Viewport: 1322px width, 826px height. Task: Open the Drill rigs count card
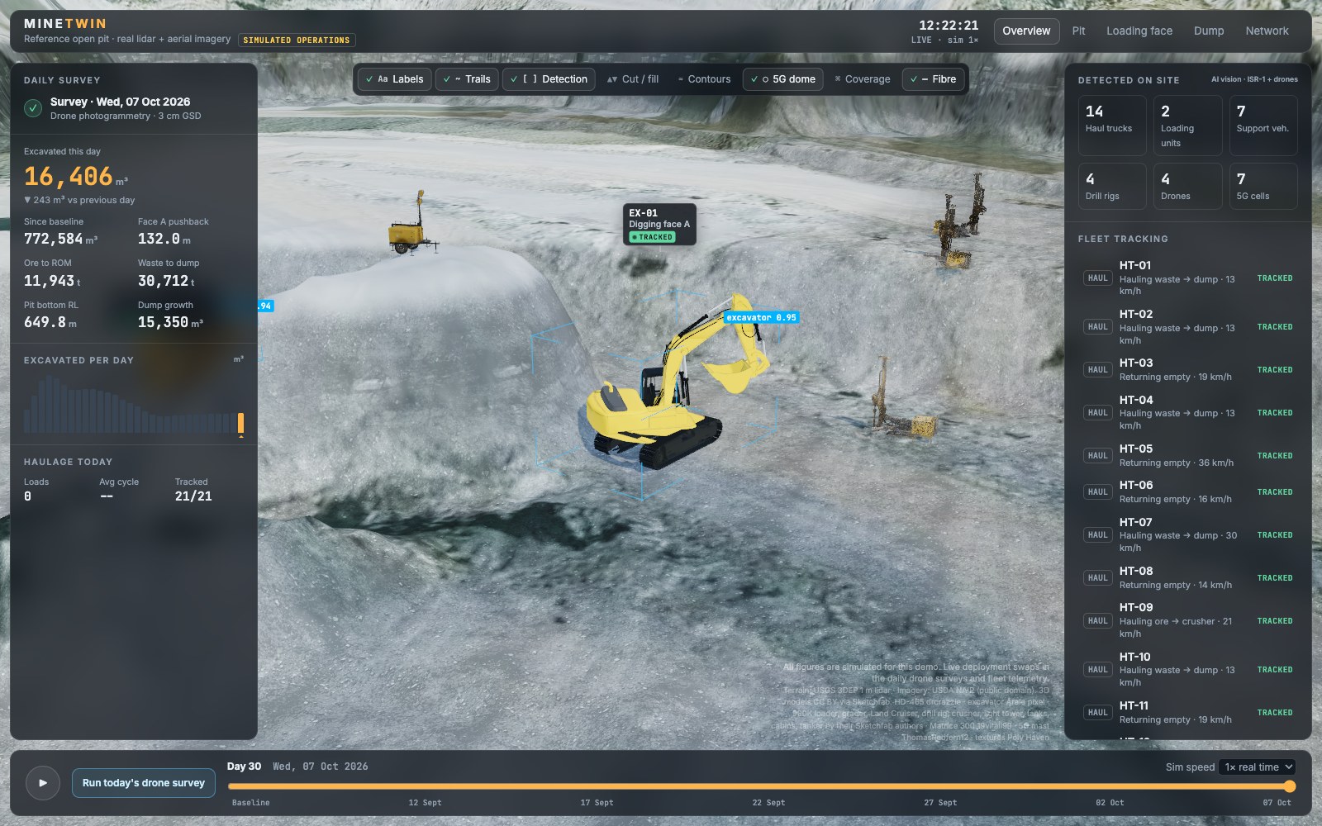coord(1112,186)
